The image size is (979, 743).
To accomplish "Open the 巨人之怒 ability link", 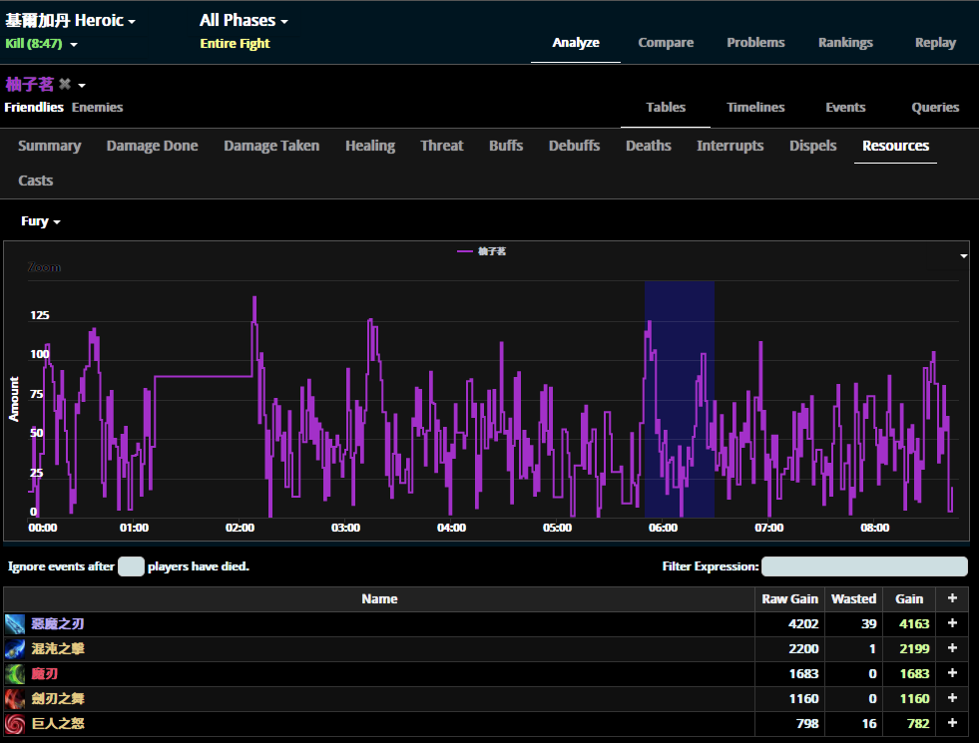I will [x=58, y=724].
